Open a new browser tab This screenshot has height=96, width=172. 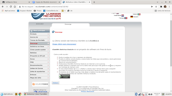(94, 2)
